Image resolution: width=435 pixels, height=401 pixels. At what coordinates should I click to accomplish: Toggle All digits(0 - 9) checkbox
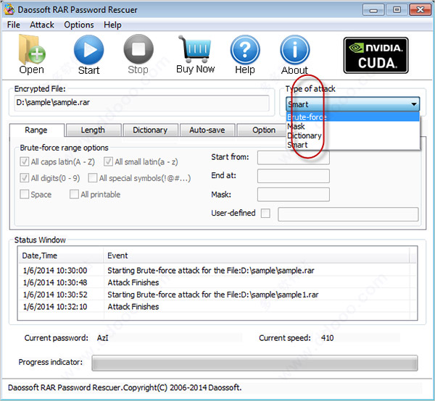25,178
